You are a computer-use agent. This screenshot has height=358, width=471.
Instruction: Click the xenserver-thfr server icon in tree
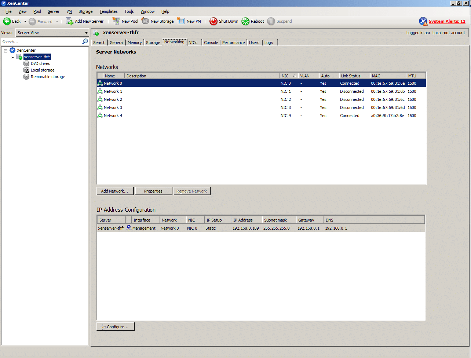pyautogui.click(x=19, y=57)
